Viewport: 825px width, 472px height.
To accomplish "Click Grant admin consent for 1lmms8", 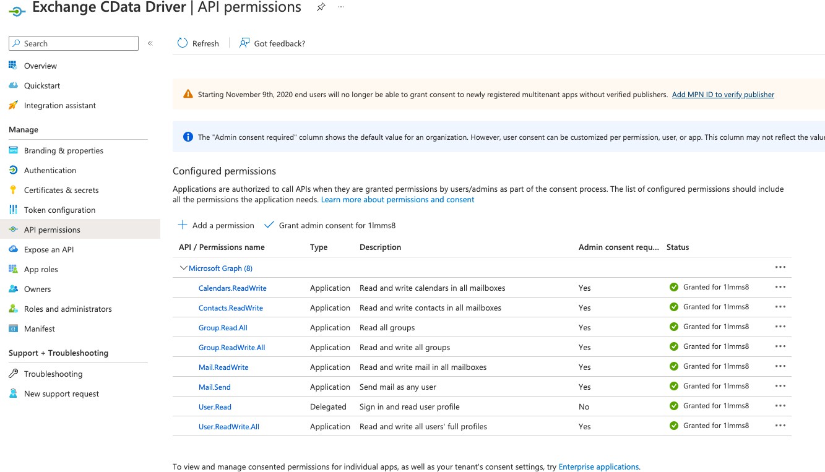I will pos(337,225).
